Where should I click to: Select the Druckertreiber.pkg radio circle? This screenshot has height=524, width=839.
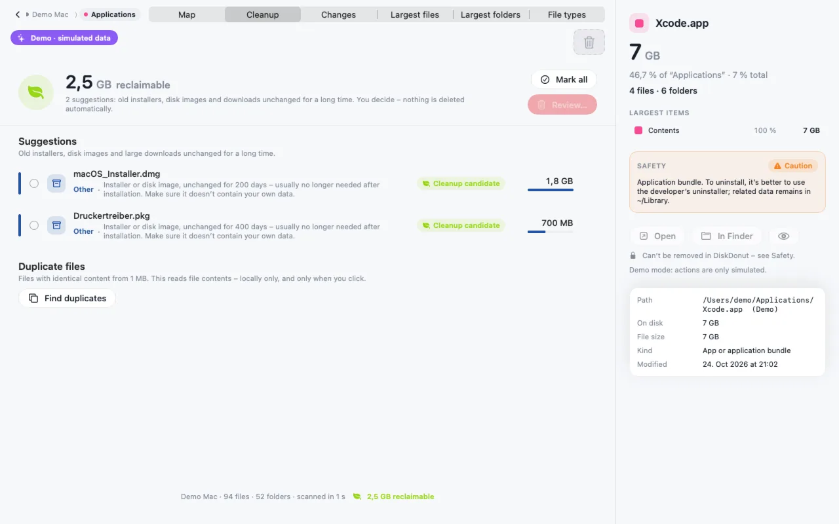point(34,225)
